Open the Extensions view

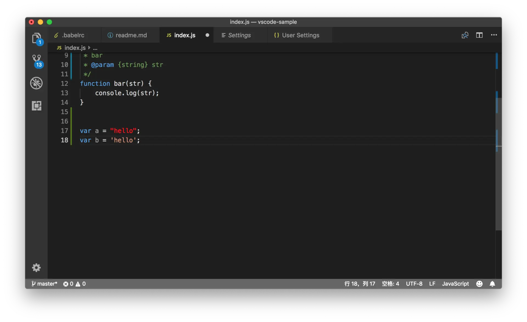[36, 105]
